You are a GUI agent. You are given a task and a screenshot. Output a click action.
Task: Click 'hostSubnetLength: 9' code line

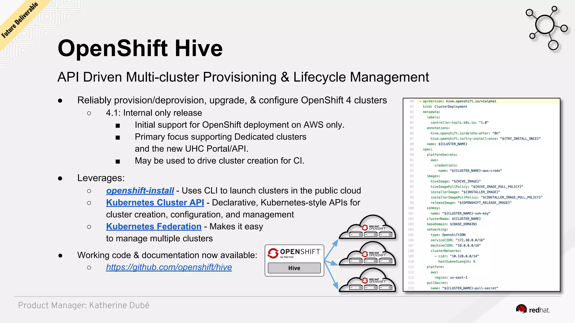click(457, 262)
